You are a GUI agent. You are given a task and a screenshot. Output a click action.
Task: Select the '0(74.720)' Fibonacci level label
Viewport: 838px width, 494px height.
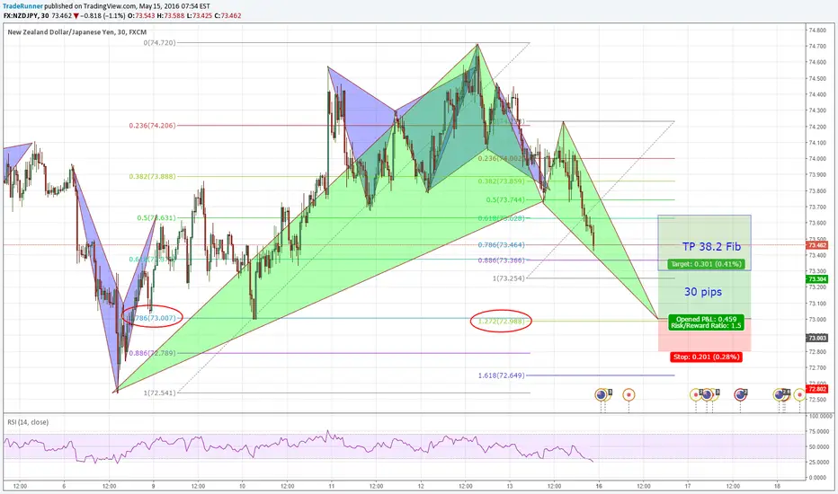click(159, 43)
